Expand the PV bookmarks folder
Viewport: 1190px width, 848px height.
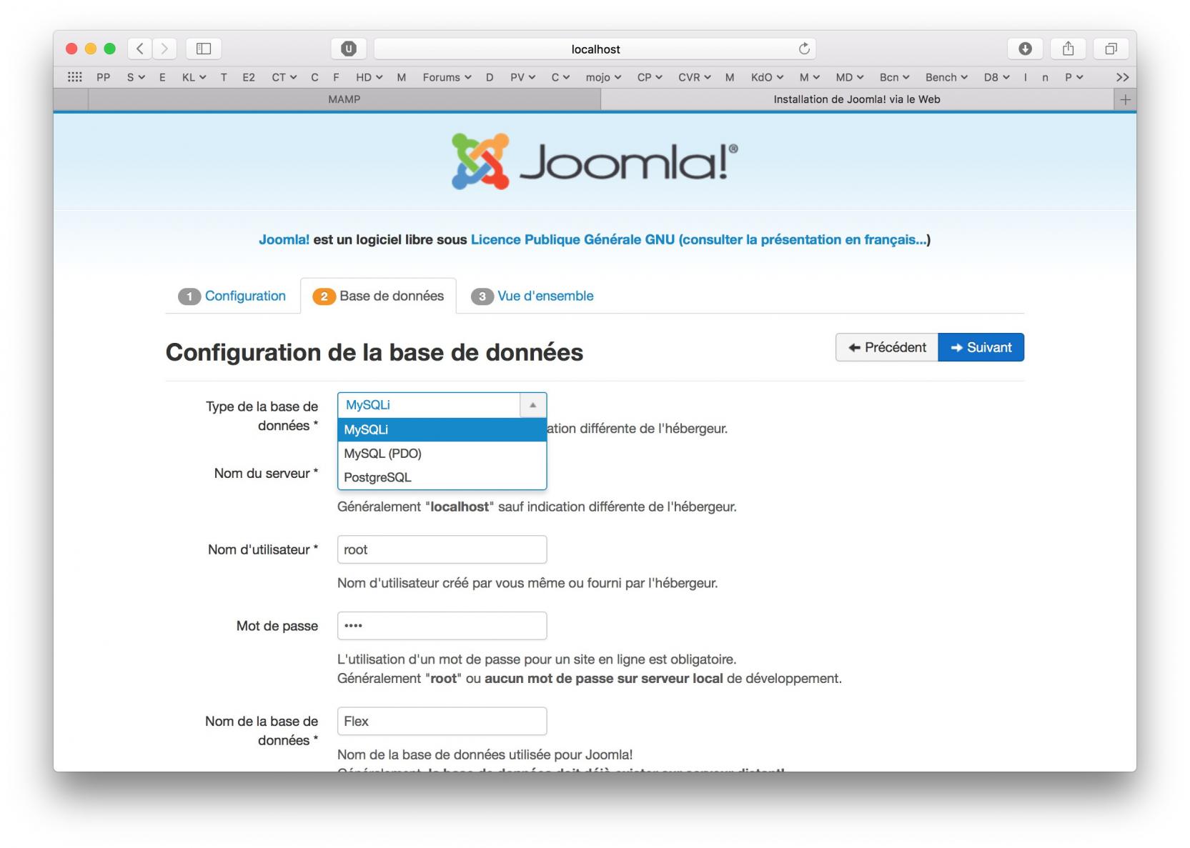pos(522,77)
